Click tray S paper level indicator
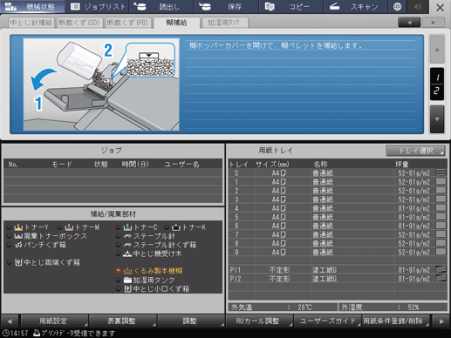The height and width of the screenshot is (338, 451). pos(441,172)
